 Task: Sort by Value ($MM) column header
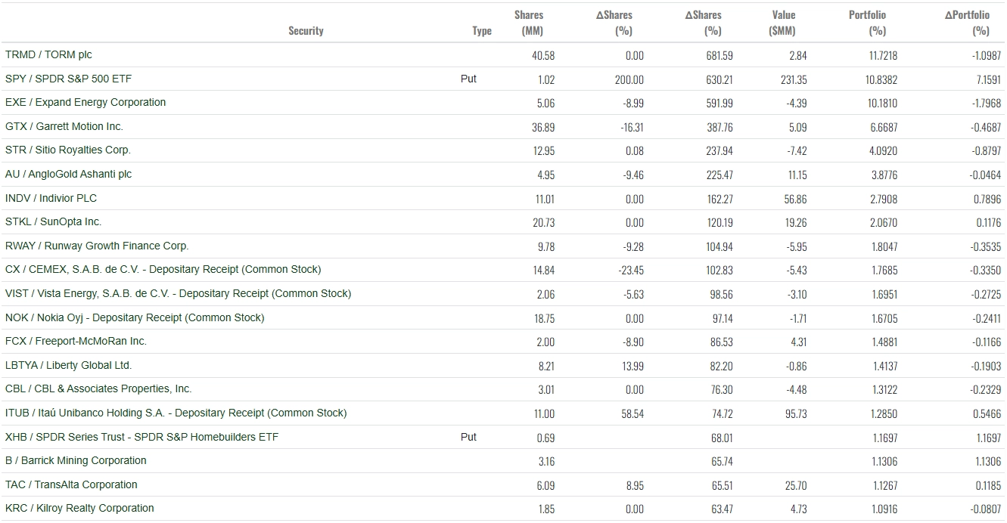point(783,23)
